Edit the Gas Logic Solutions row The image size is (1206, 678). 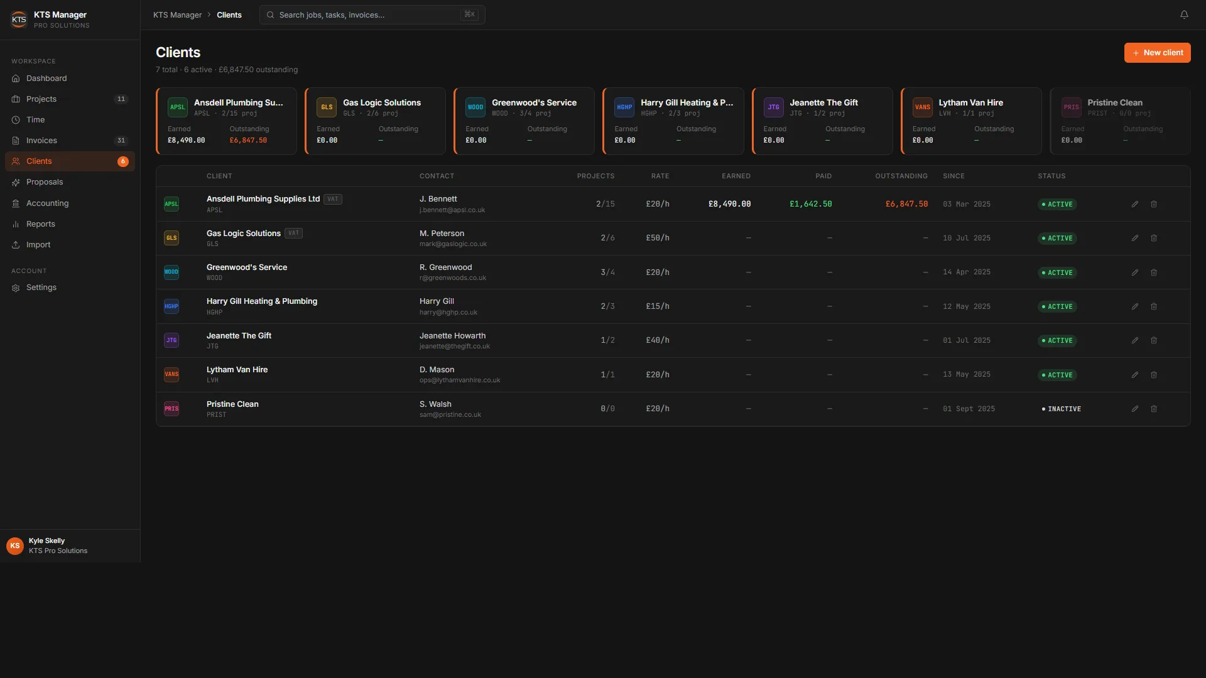coord(1135,238)
